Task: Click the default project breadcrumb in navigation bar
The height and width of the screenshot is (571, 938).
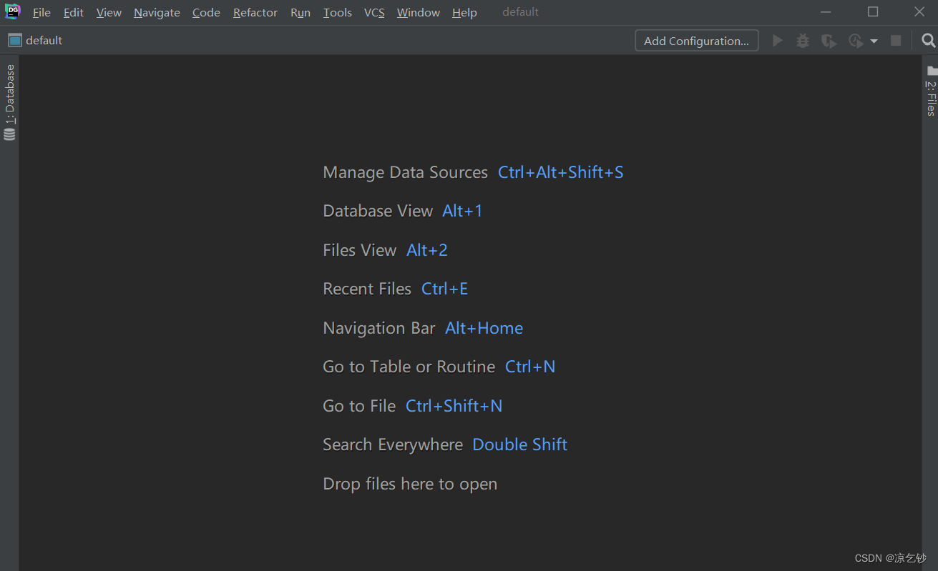Action: point(36,41)
